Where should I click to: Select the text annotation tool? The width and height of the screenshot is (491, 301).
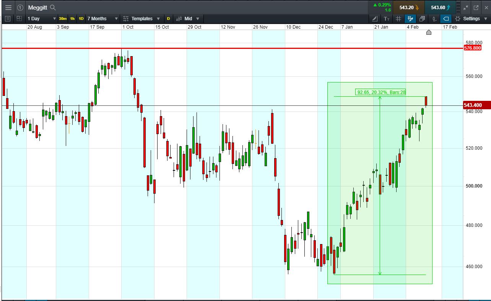387,19
